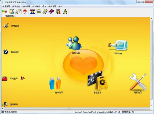Click the framed picture toolbar icon
The image size is (154, 114).
tap(39, 11)
